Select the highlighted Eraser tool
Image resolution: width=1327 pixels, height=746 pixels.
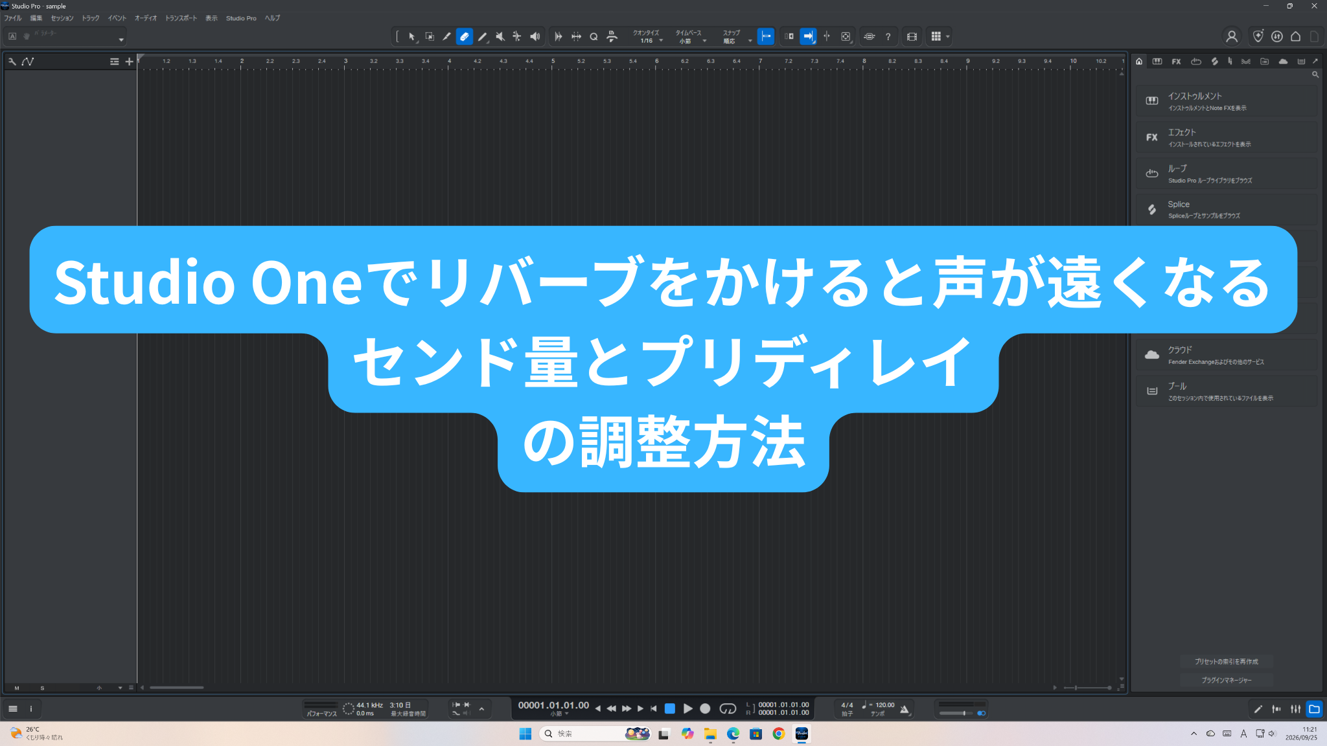tap(464, 37)
